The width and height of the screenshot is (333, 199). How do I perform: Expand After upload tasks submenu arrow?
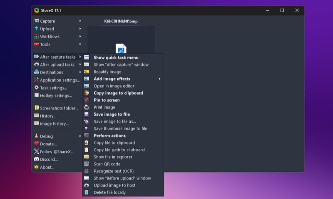tap(80, 64)
